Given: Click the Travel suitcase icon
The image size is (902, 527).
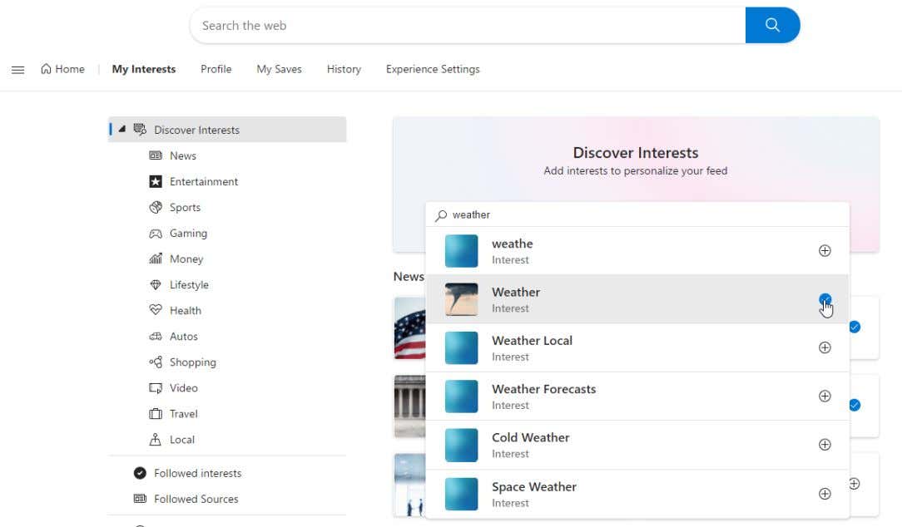Looking at the screenshot, I should pos(156,414).
